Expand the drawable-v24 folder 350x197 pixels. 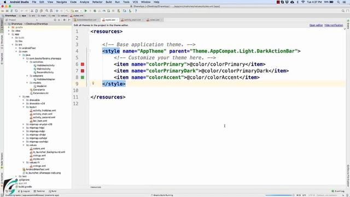24,103
